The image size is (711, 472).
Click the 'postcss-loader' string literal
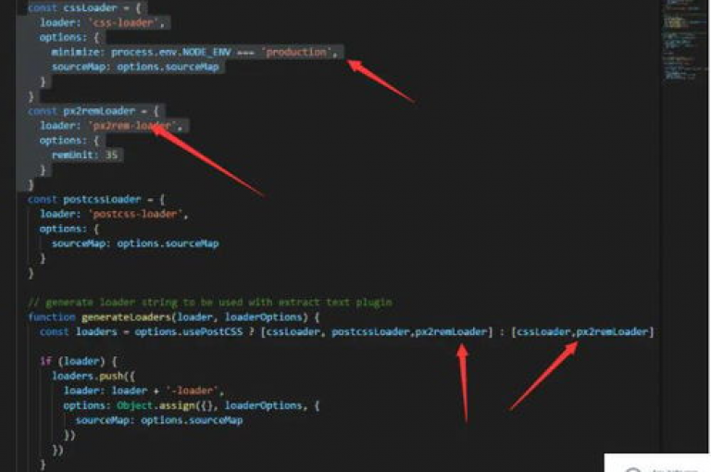(x=135, y=214)
